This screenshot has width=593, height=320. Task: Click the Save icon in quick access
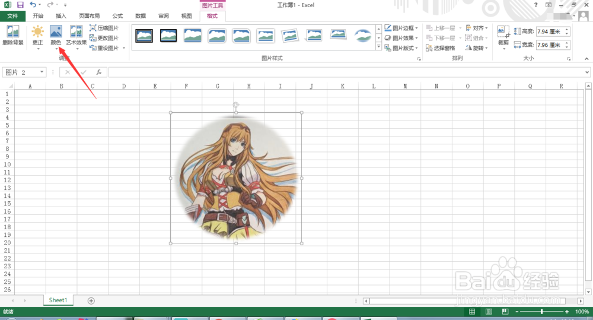[20, 5]
